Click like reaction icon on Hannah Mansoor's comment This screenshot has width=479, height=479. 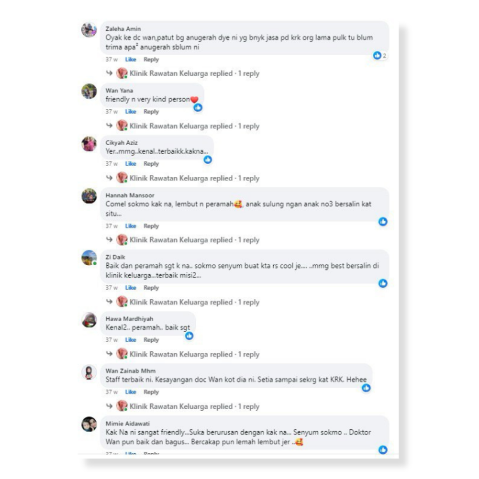tap(383, 221)
